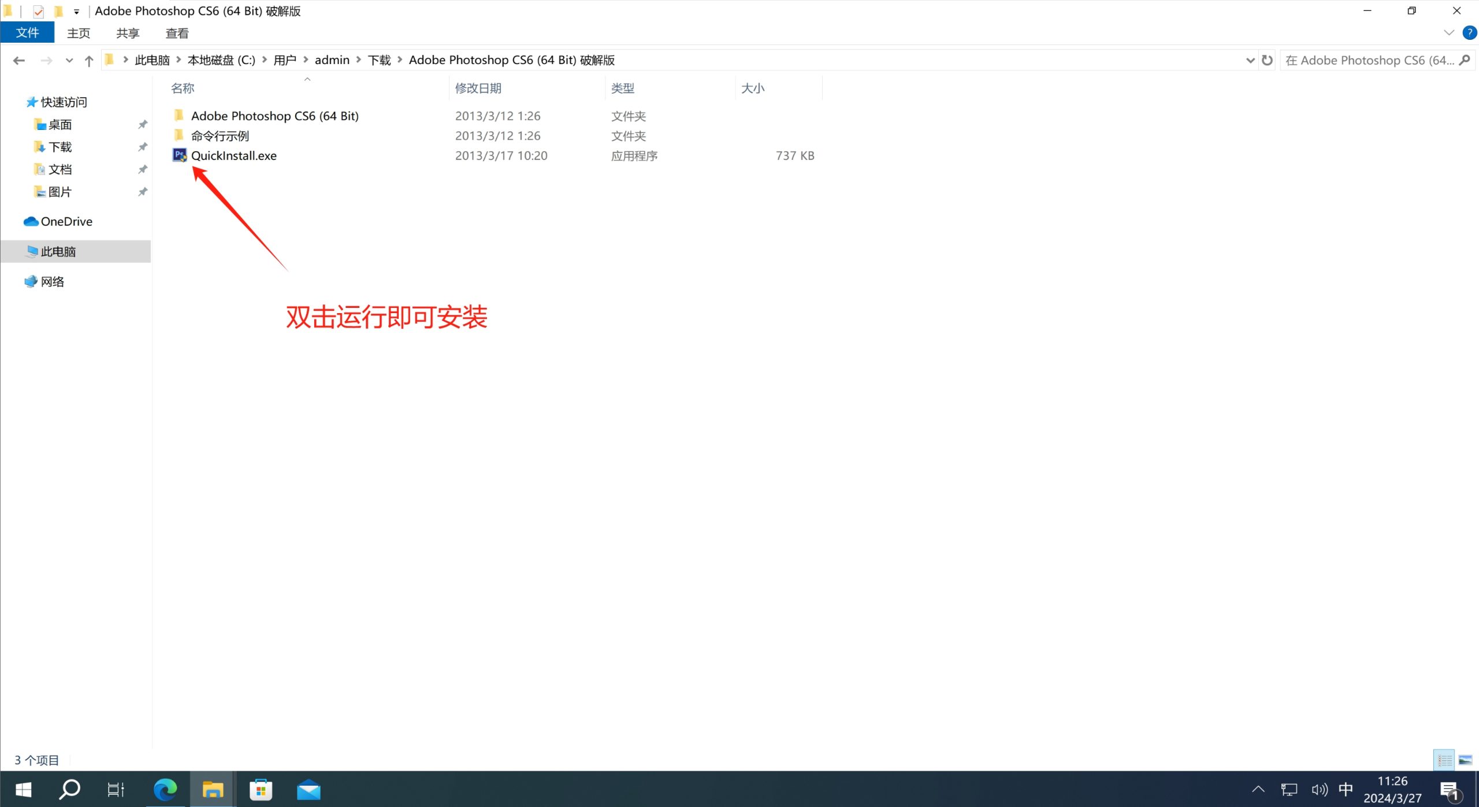Select 此电脑 in navigation pane
This screenshot has width=1479, height=807.
tap(58, 251)
